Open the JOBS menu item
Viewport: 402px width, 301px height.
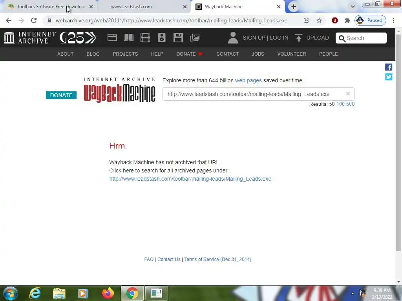[x=258, y=54]
